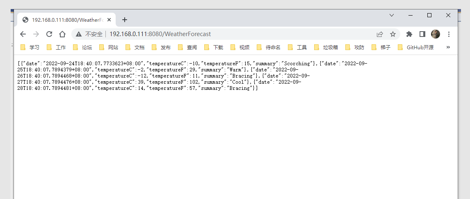
Task: Reload the WeatherForecast page
Action: click(49, 34)
